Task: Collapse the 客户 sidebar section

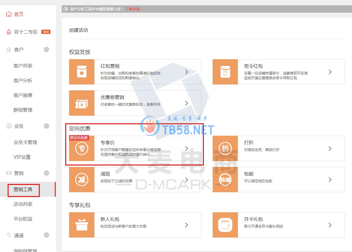Action: [46, 49]
